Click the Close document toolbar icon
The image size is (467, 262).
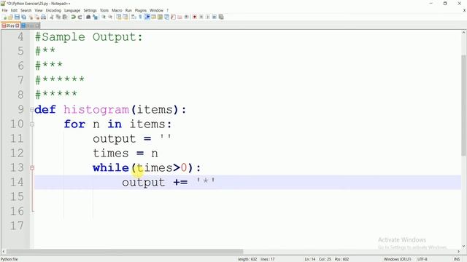(31, 17)
